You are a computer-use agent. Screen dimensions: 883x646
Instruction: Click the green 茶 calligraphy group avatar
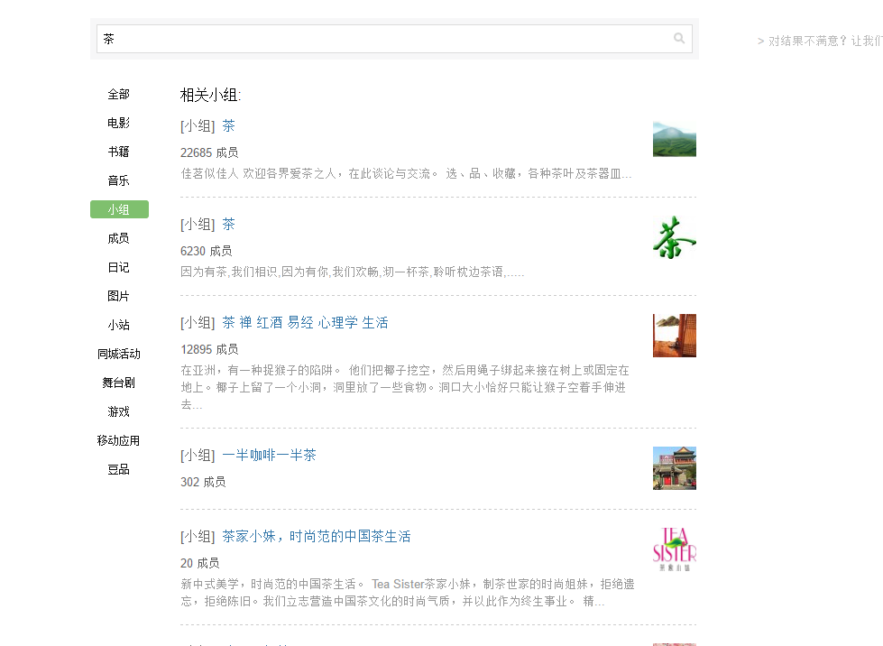point(674,237)
